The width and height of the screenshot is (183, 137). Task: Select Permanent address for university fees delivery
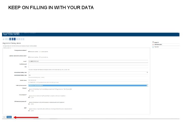tap(29, 57)
